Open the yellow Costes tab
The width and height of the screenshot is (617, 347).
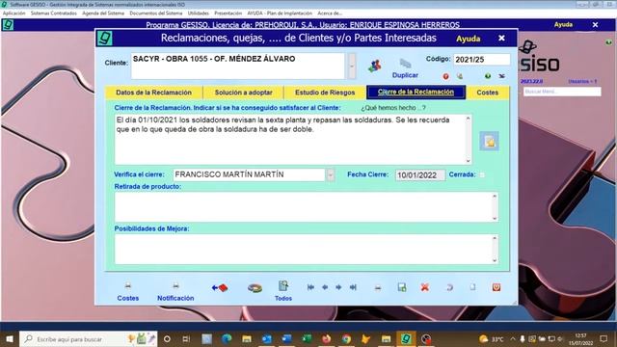coord(488,93)
